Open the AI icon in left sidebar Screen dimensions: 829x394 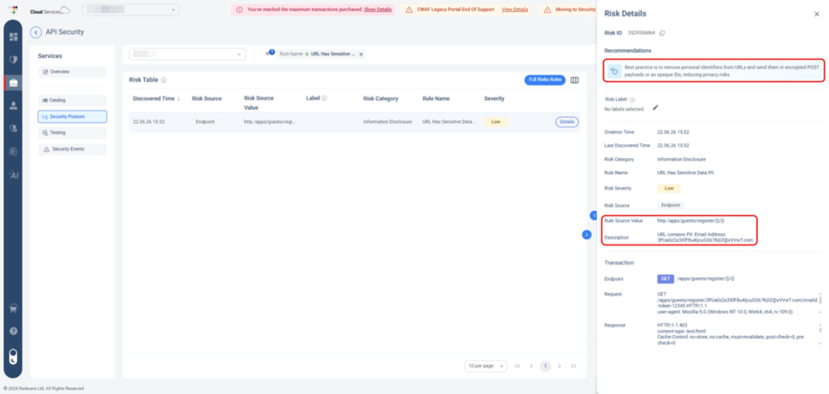click(14, 175)
